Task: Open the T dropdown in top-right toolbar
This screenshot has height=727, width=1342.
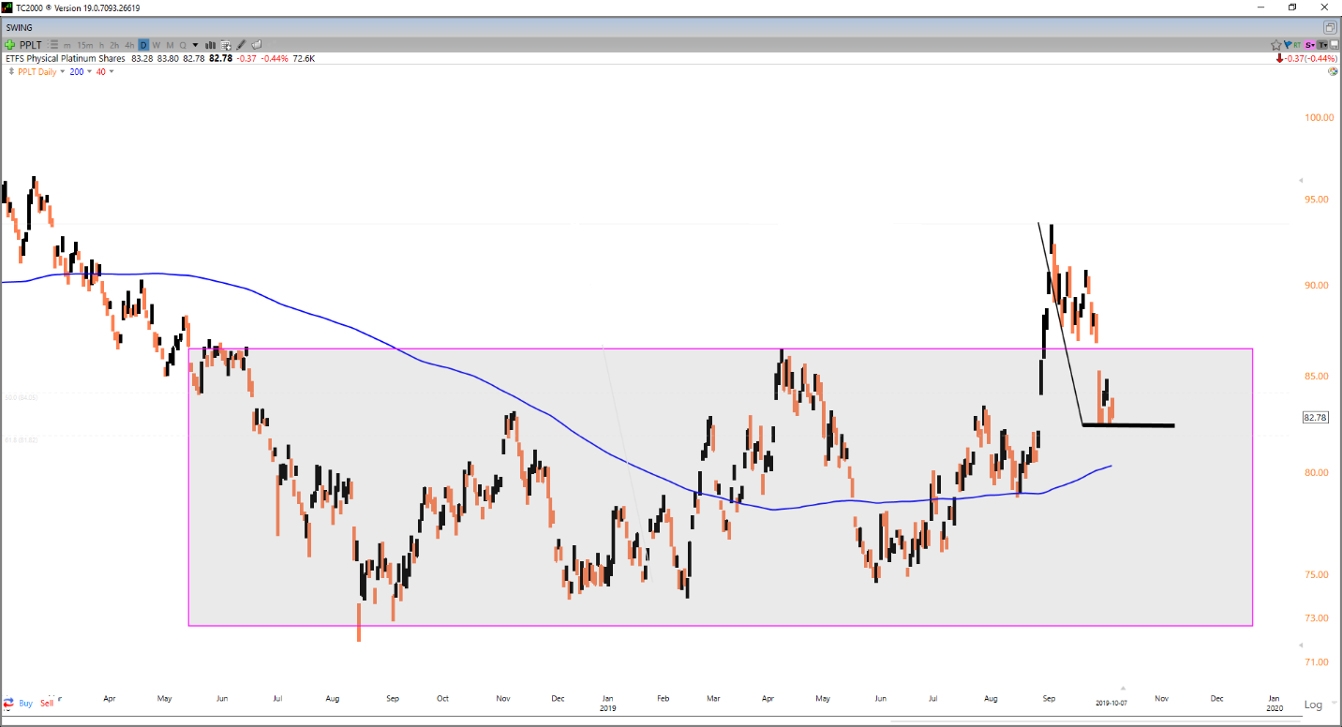Action: pyautogui.click(x=1322, y=45)
